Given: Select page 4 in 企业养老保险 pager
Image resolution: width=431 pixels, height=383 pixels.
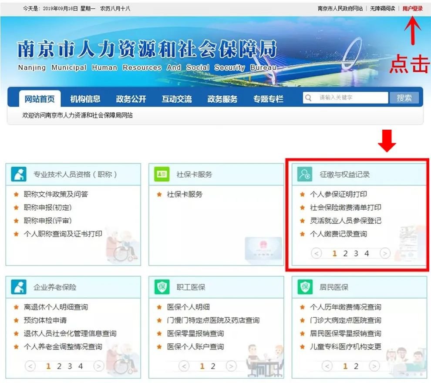Looking at the screenshot, I should [81, 366].
